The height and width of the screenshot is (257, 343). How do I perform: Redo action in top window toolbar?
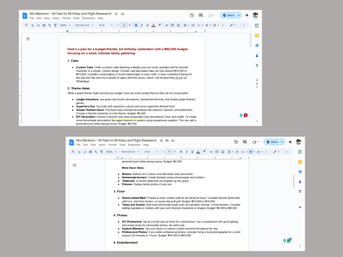[x=38, y=25]
